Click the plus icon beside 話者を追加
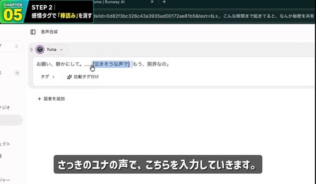This screenshot has height=184, width=316. point(40,99)
